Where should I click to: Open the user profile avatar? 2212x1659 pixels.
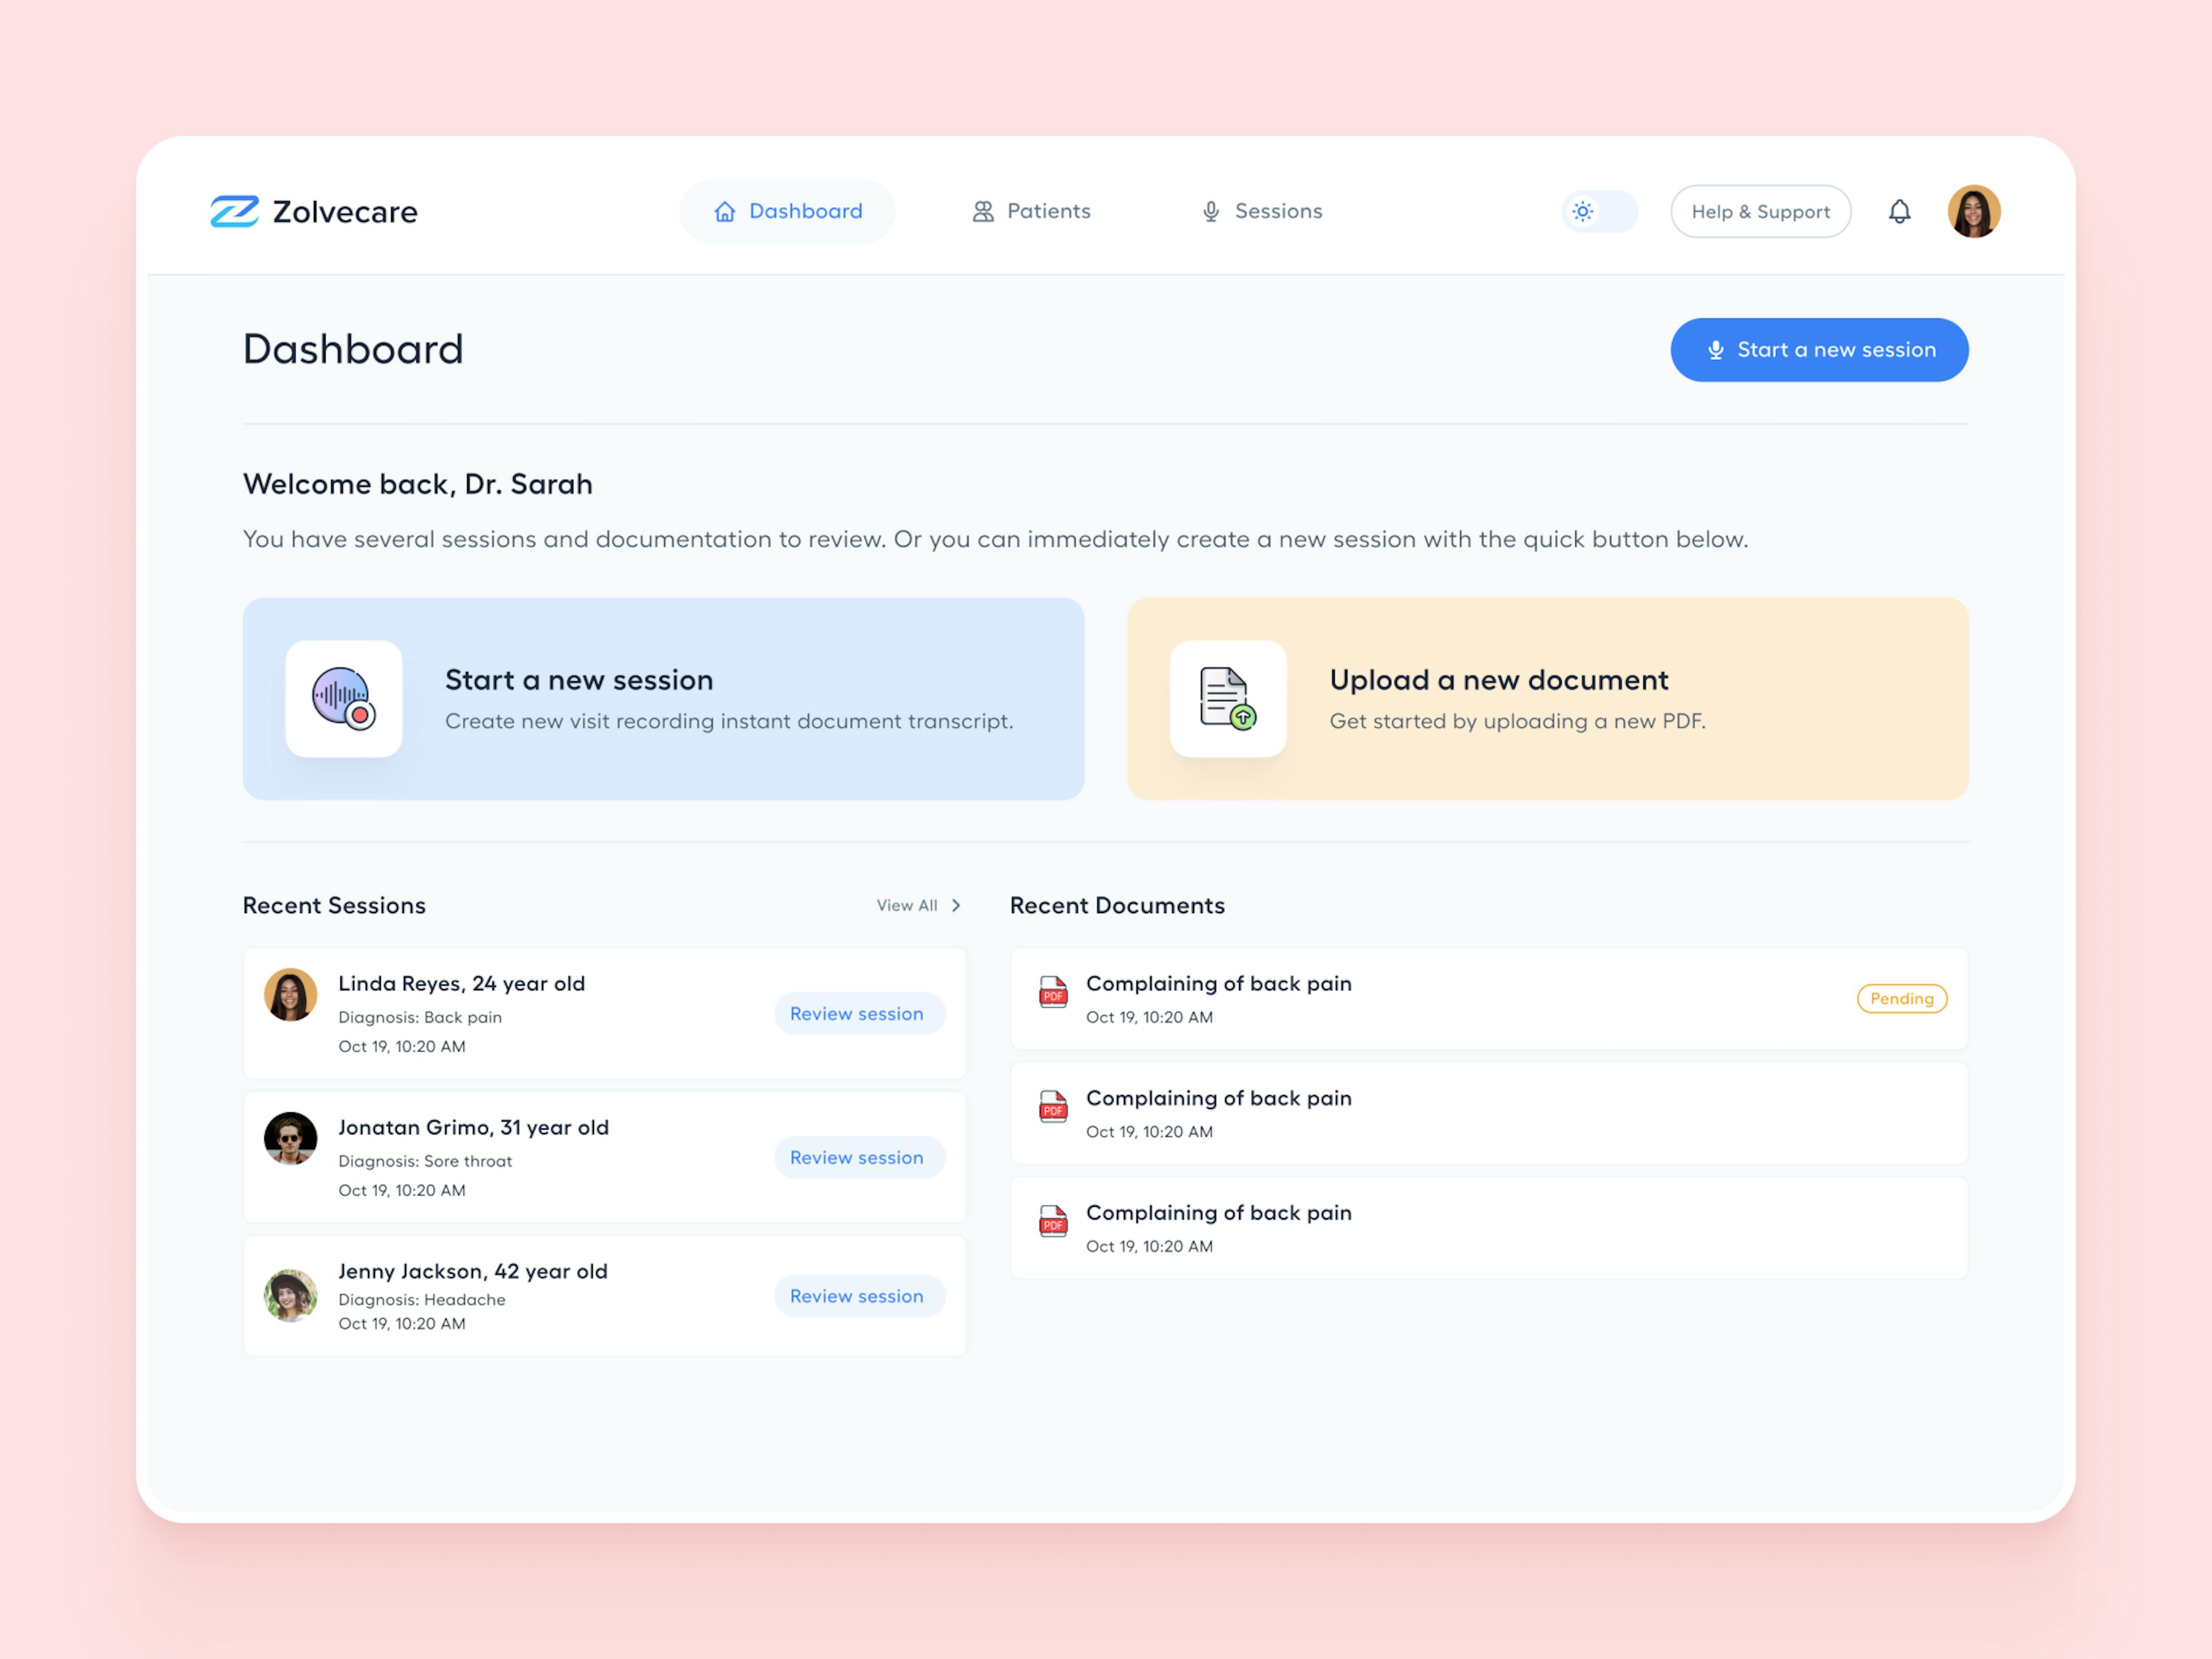(1973, 211)
